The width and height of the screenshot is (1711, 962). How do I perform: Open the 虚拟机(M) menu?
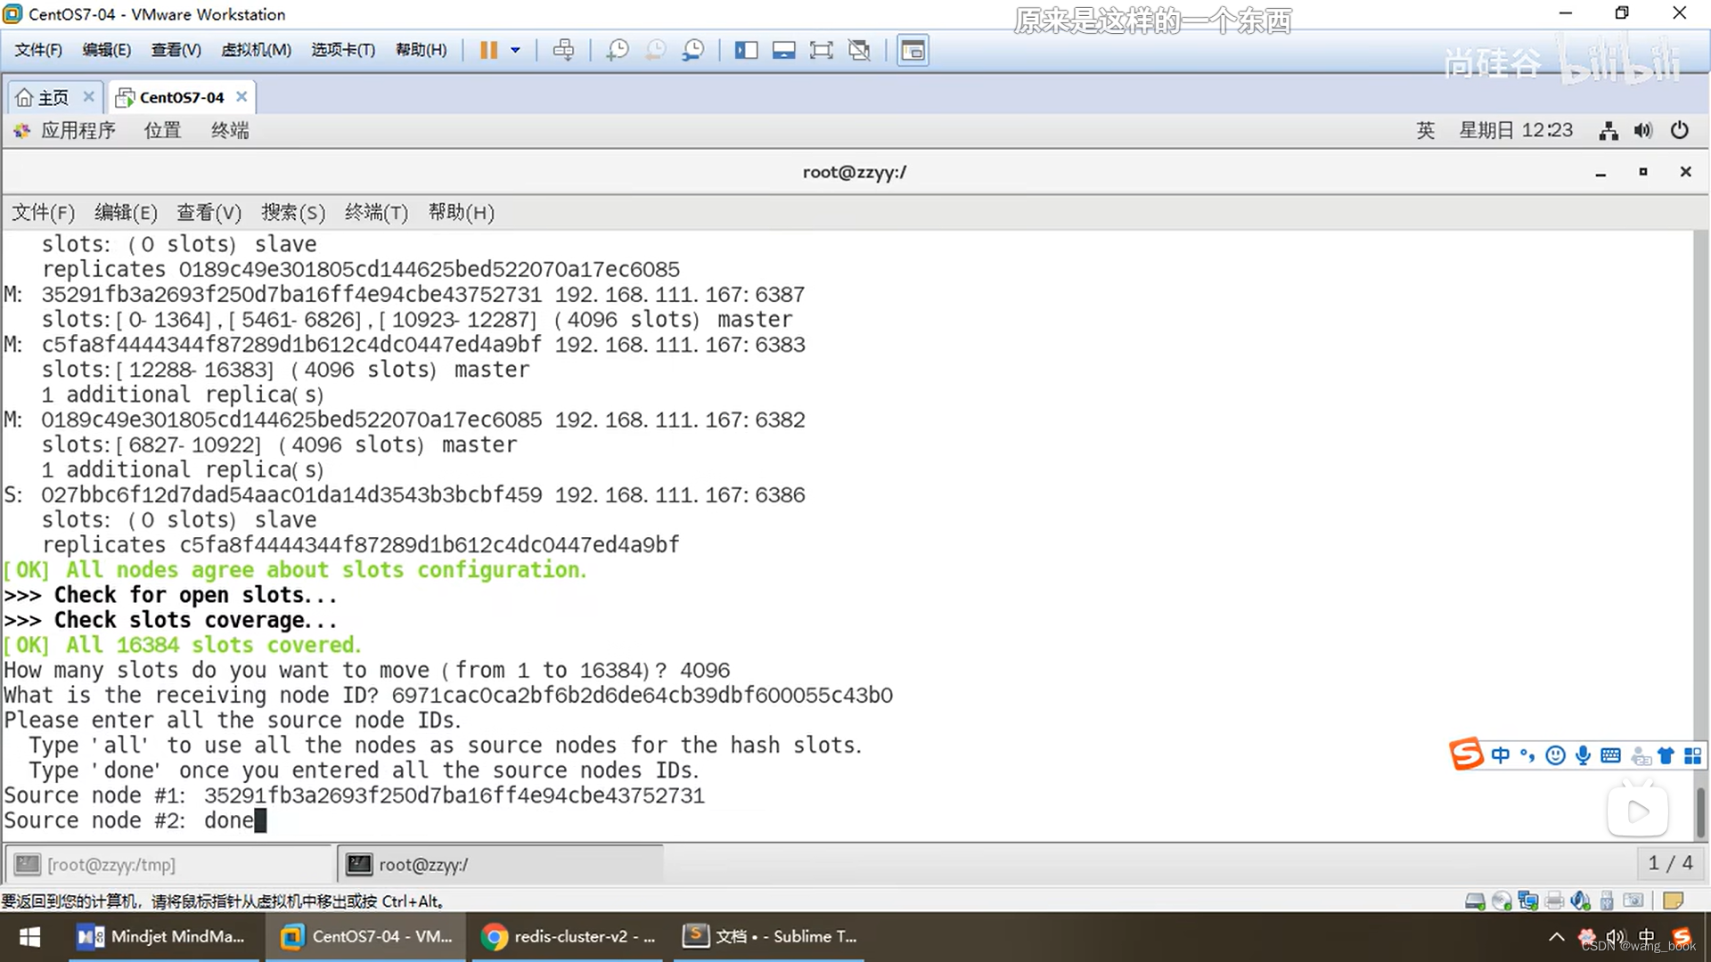coord(256,50)
